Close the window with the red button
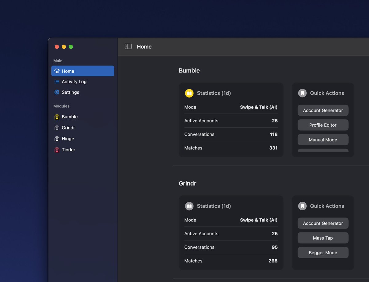The image size is (369, 282). pos(57,47)
